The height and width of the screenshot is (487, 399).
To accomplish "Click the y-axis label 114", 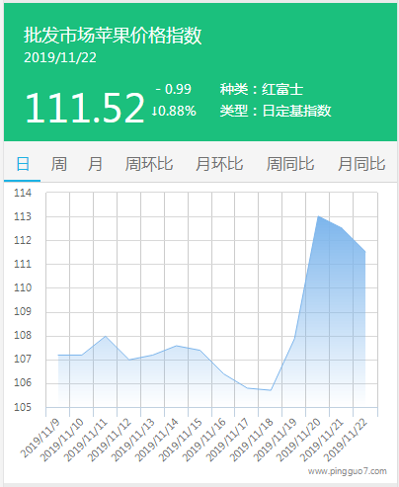I will pyautogui.click(x=23, y=193).
